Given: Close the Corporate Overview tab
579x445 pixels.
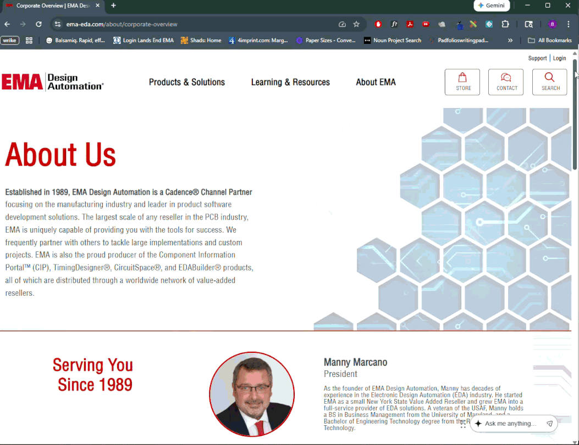Looking at the screenshot, I should [x=97, y=5].
